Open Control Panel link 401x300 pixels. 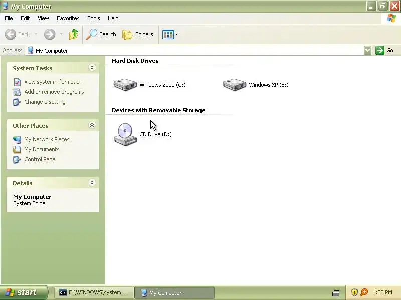pos(40,159)
